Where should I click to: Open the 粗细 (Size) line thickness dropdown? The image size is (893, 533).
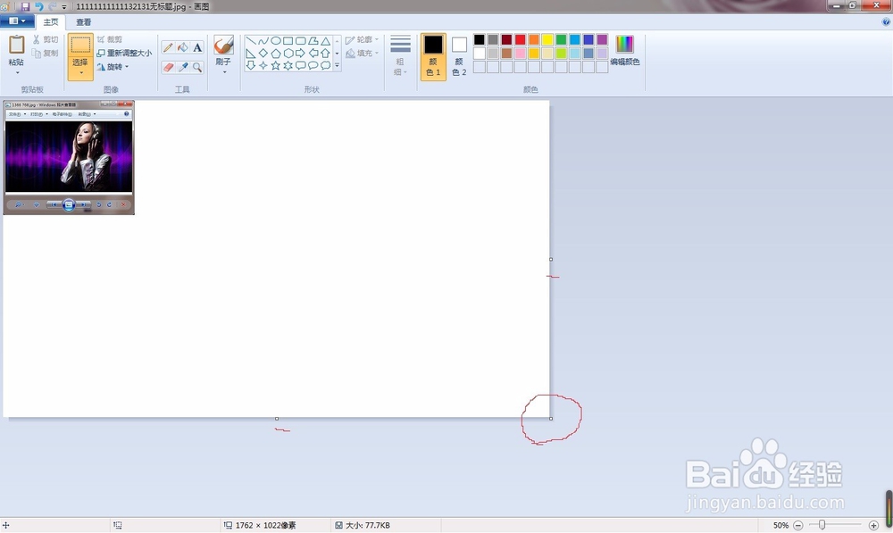[x=400, y=56]
